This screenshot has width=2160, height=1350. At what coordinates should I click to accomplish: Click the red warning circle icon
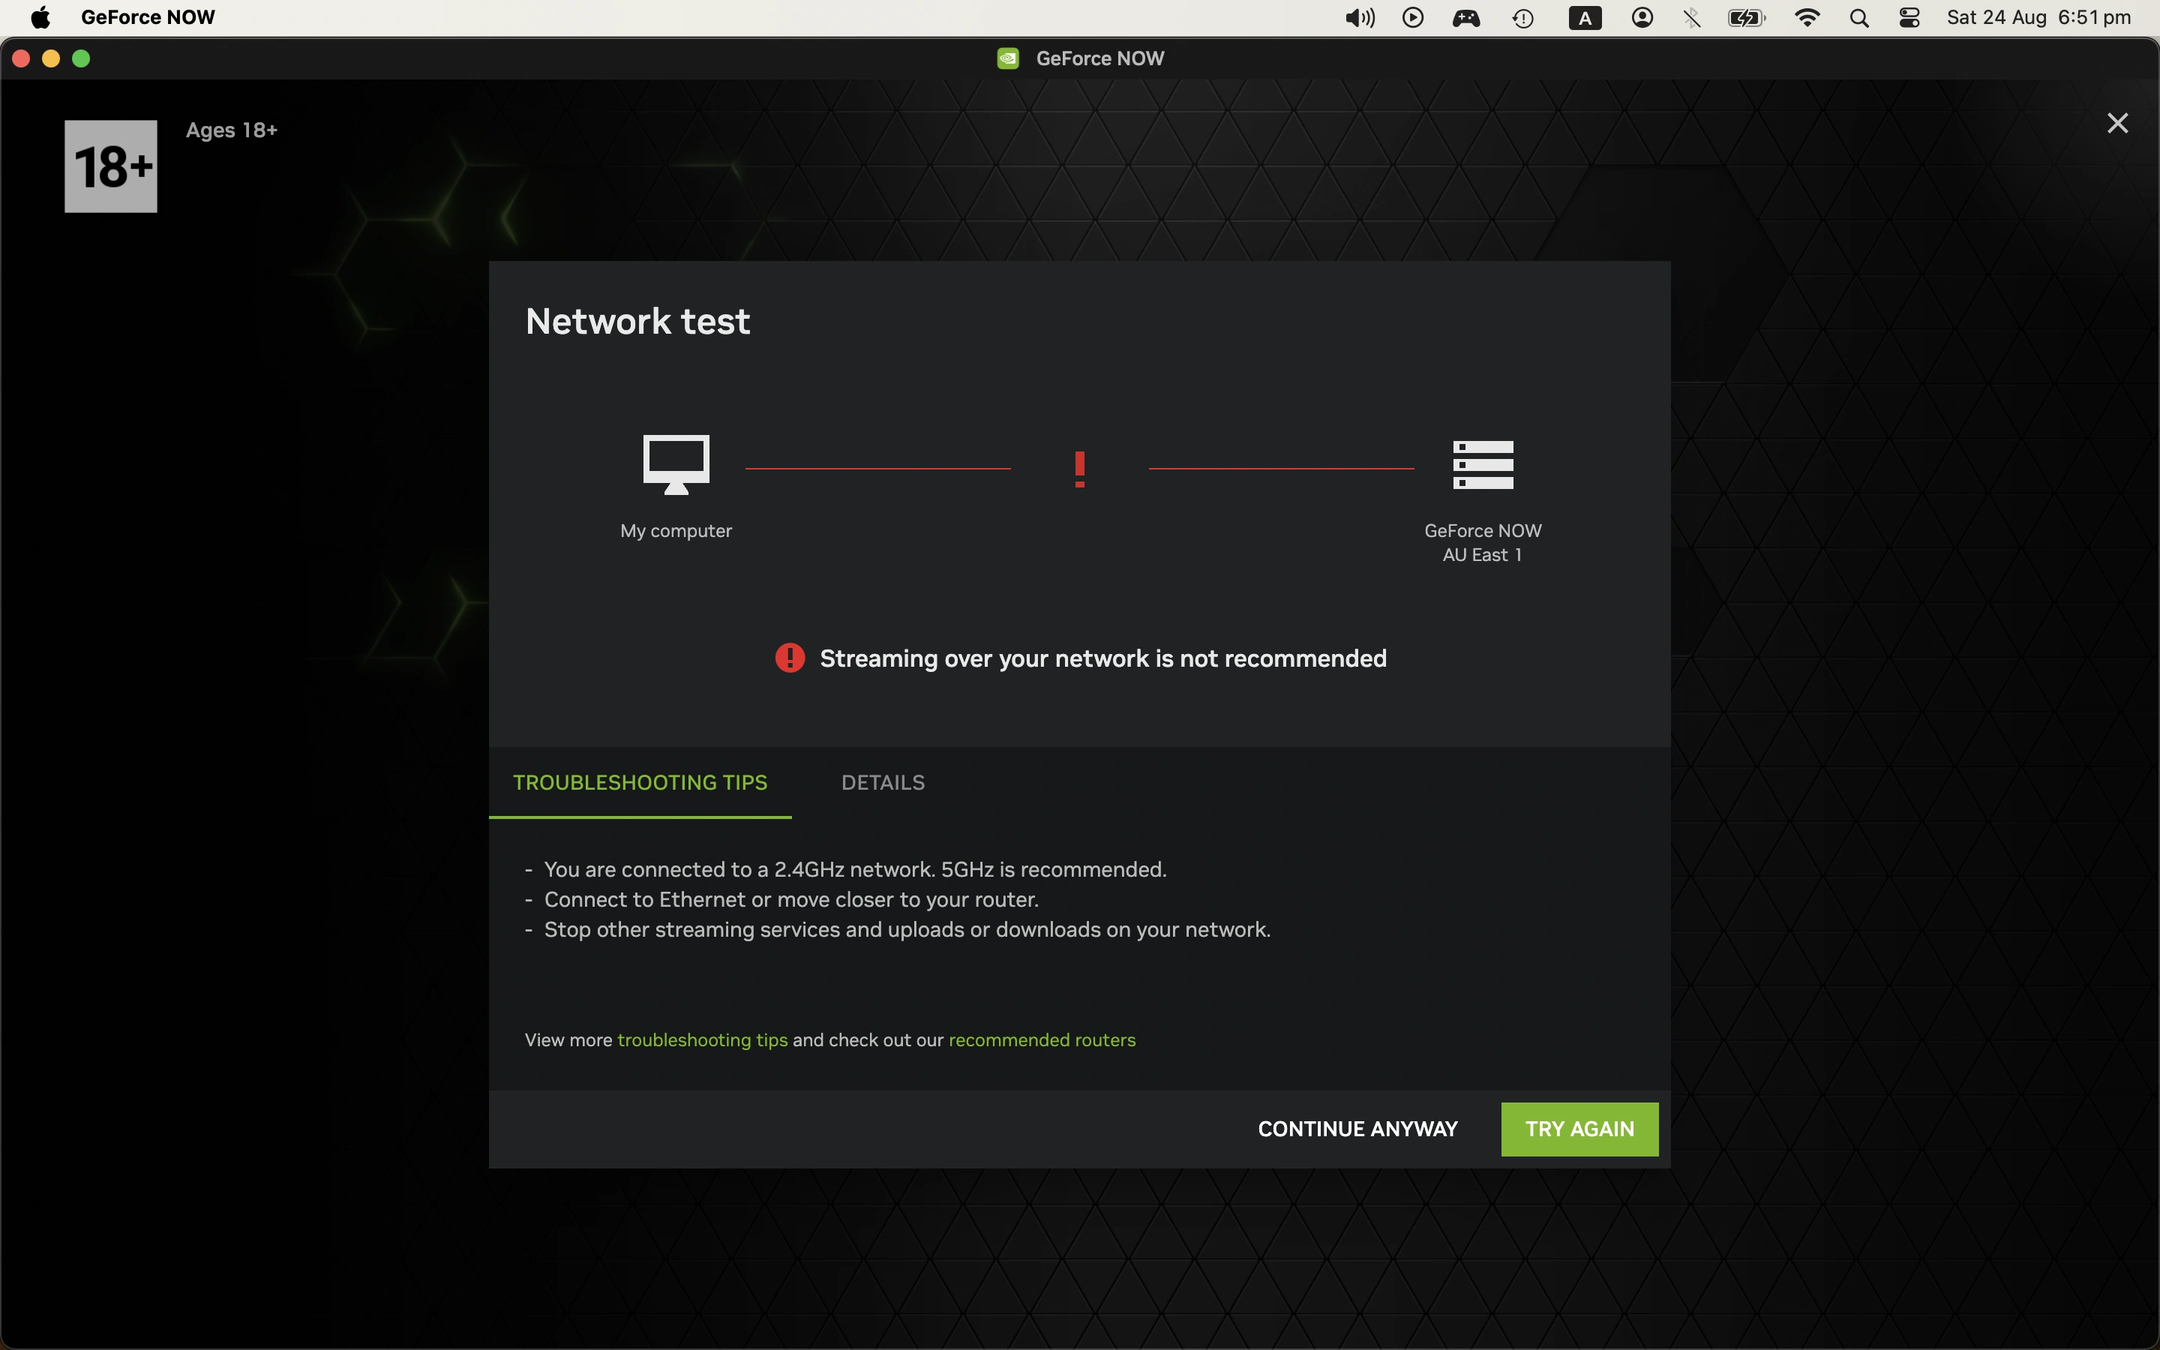click(789, 658)
